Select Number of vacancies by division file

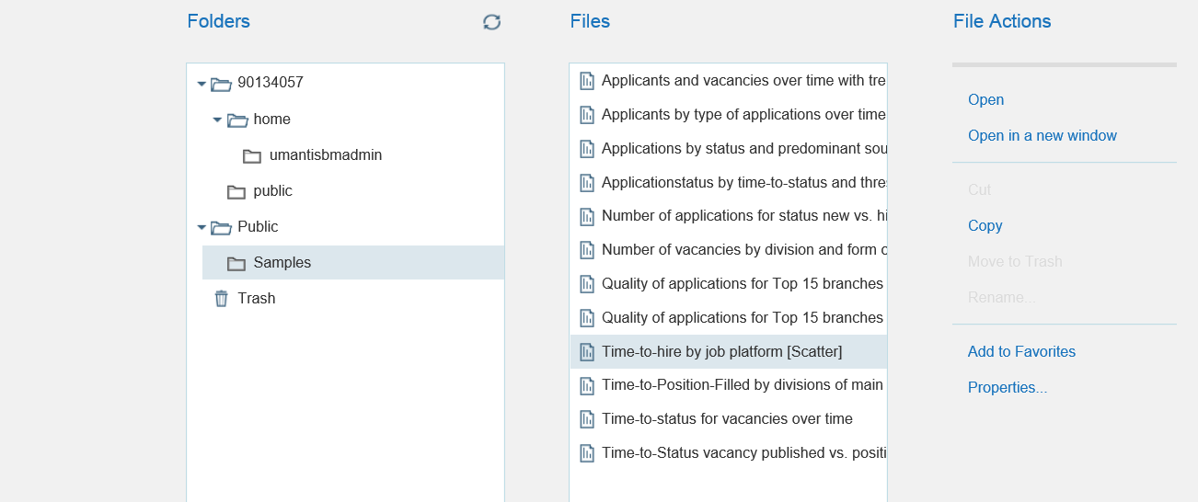pyautogui.click(x=743, y=250)
